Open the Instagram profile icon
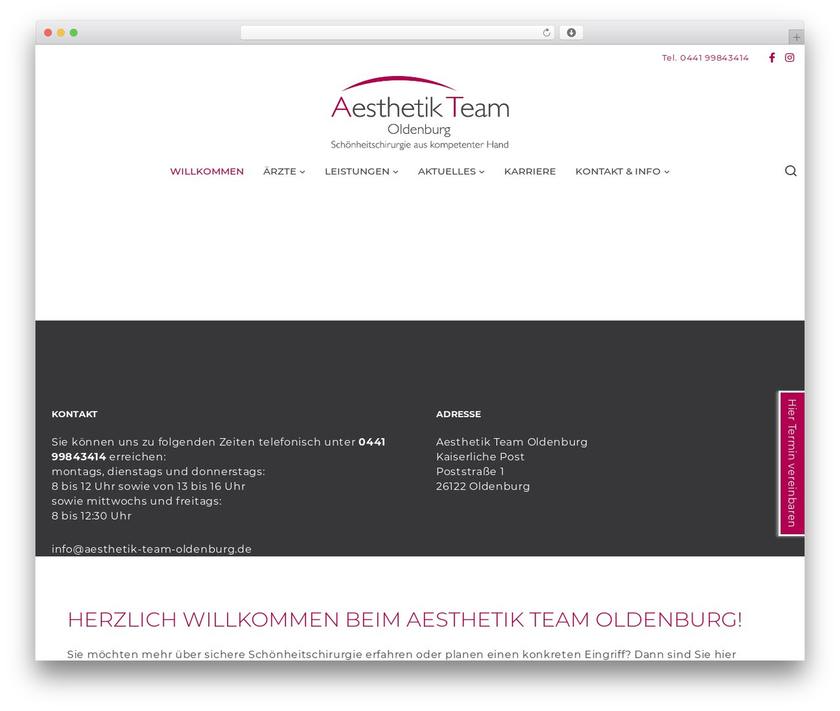Viewport: 840px width, 711px height. 789,58
